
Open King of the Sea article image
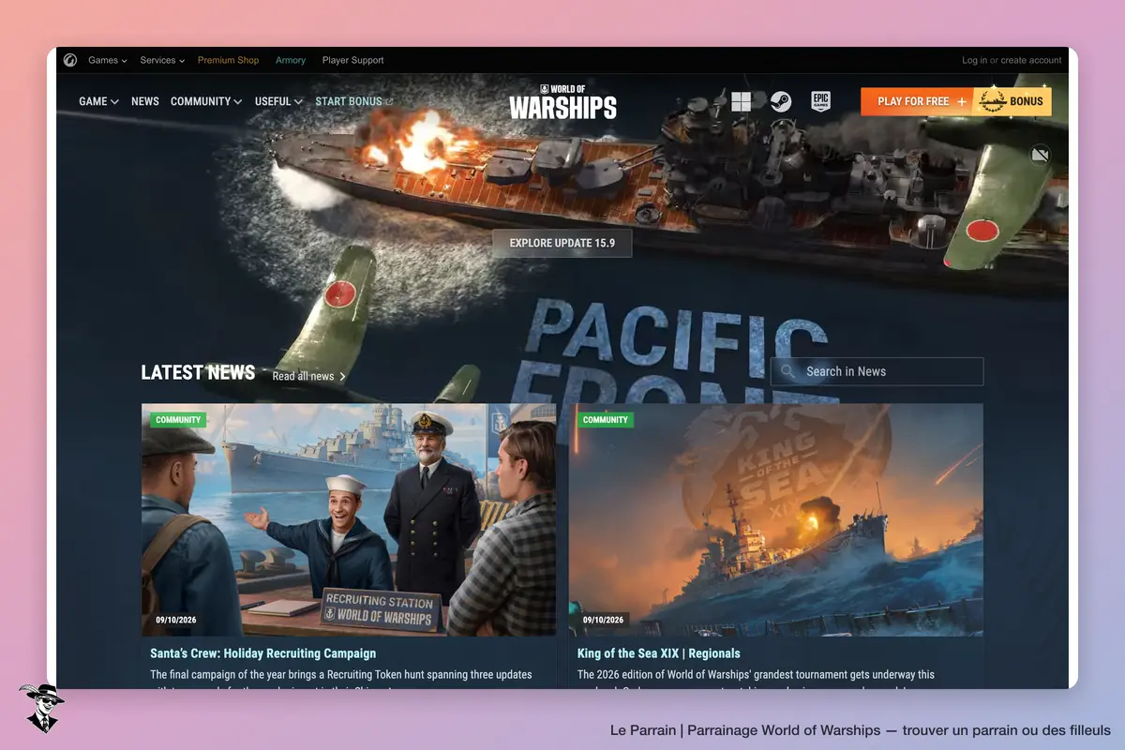(x=776, y=520)
